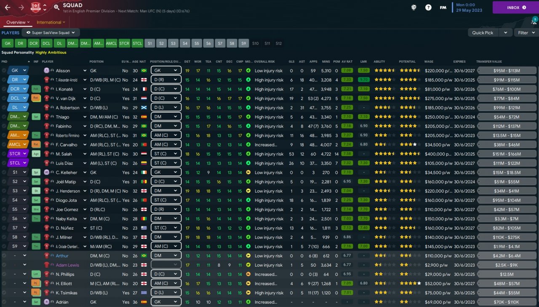Click the S12 substitute slot
539x307 pixels.
pyautogui.click(x=279, y=43)
